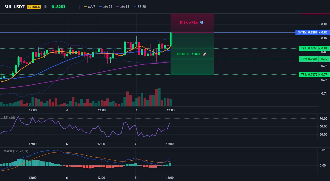Toggle the MA 99 legend item
The image size is (330, 181).
123,7
